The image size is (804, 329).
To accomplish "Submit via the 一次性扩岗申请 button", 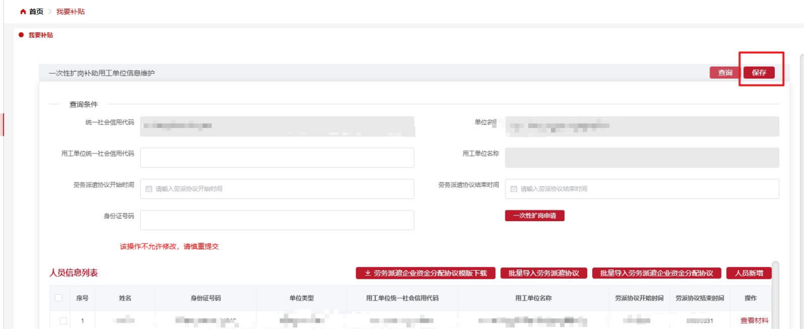I will (535, 216).
